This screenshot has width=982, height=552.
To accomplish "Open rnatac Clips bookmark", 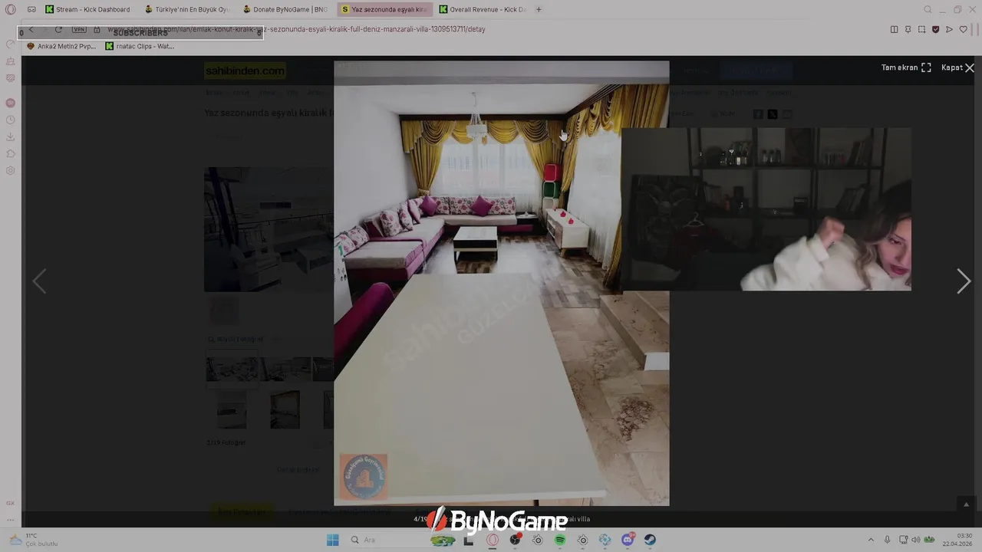I will (140, 46).
